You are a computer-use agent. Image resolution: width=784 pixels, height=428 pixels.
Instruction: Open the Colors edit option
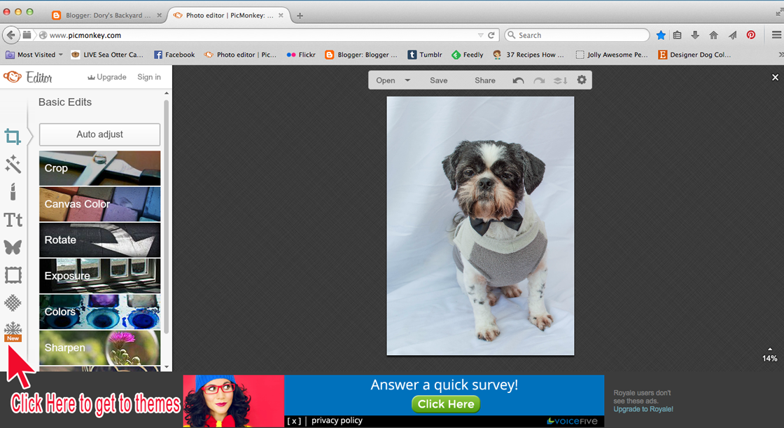[x=99, y=311]
